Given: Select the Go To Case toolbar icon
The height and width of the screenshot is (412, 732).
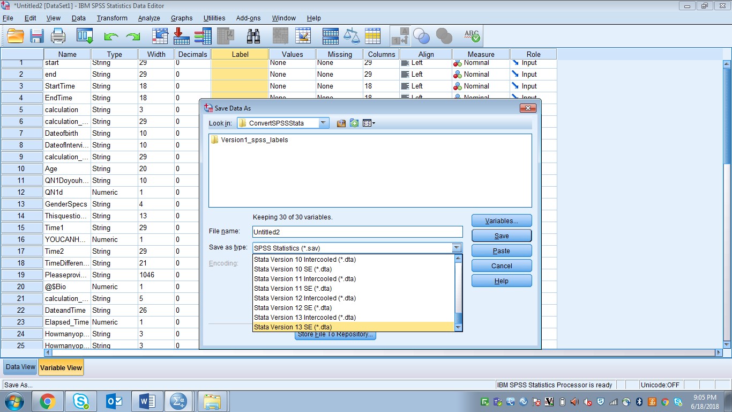Looking at the screenshot, I should pyautogui.click(x=159, y=36).
